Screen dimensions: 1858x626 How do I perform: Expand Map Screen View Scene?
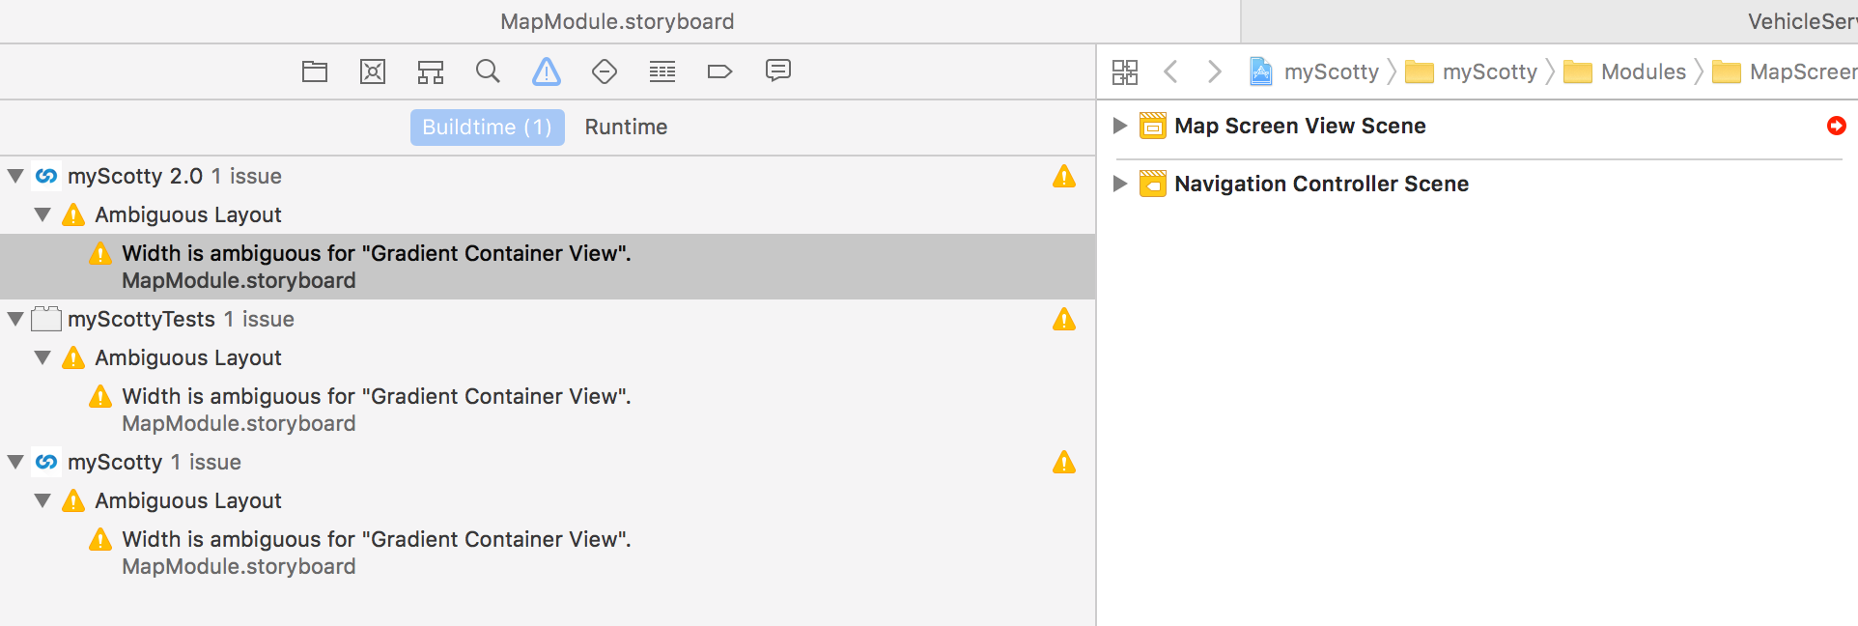click(x=1120, y=126)
